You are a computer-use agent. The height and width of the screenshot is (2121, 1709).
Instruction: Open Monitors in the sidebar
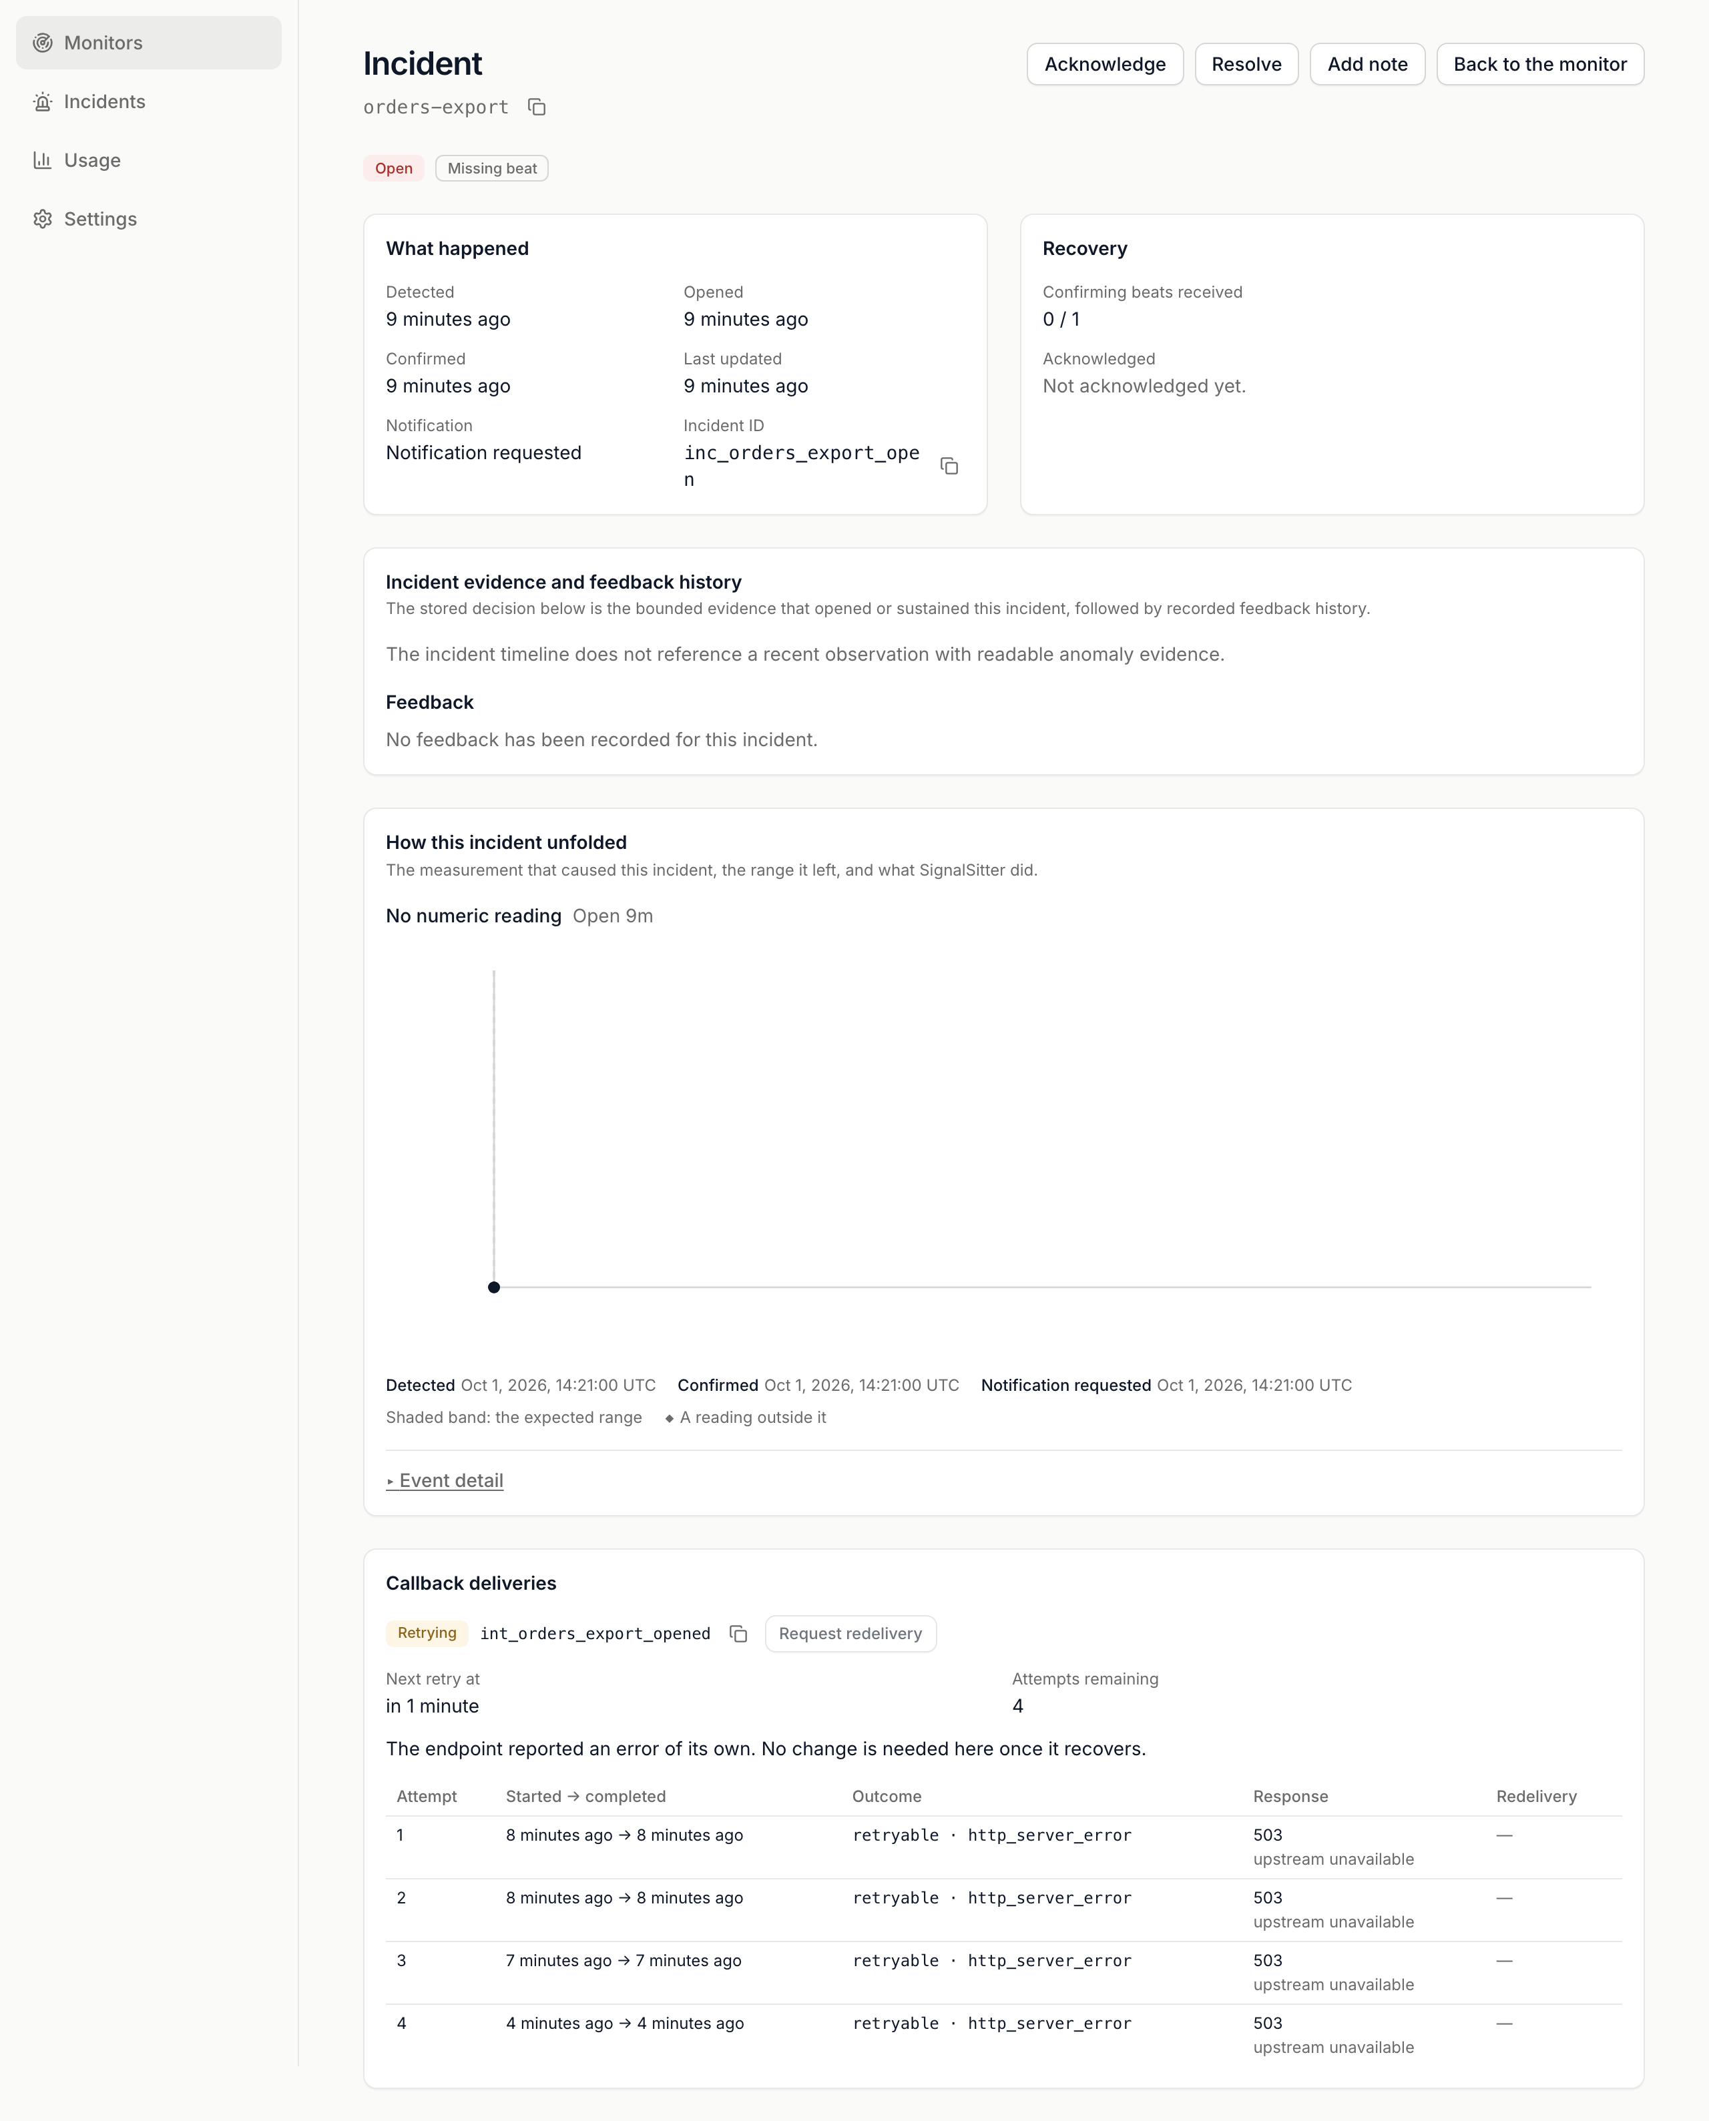pos(149,42)
